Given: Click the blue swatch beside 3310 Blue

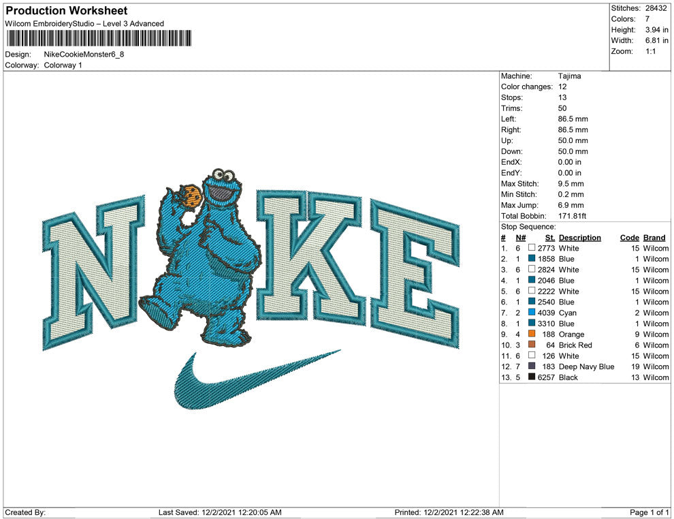Looking at the screenshot, I should 532,323.
